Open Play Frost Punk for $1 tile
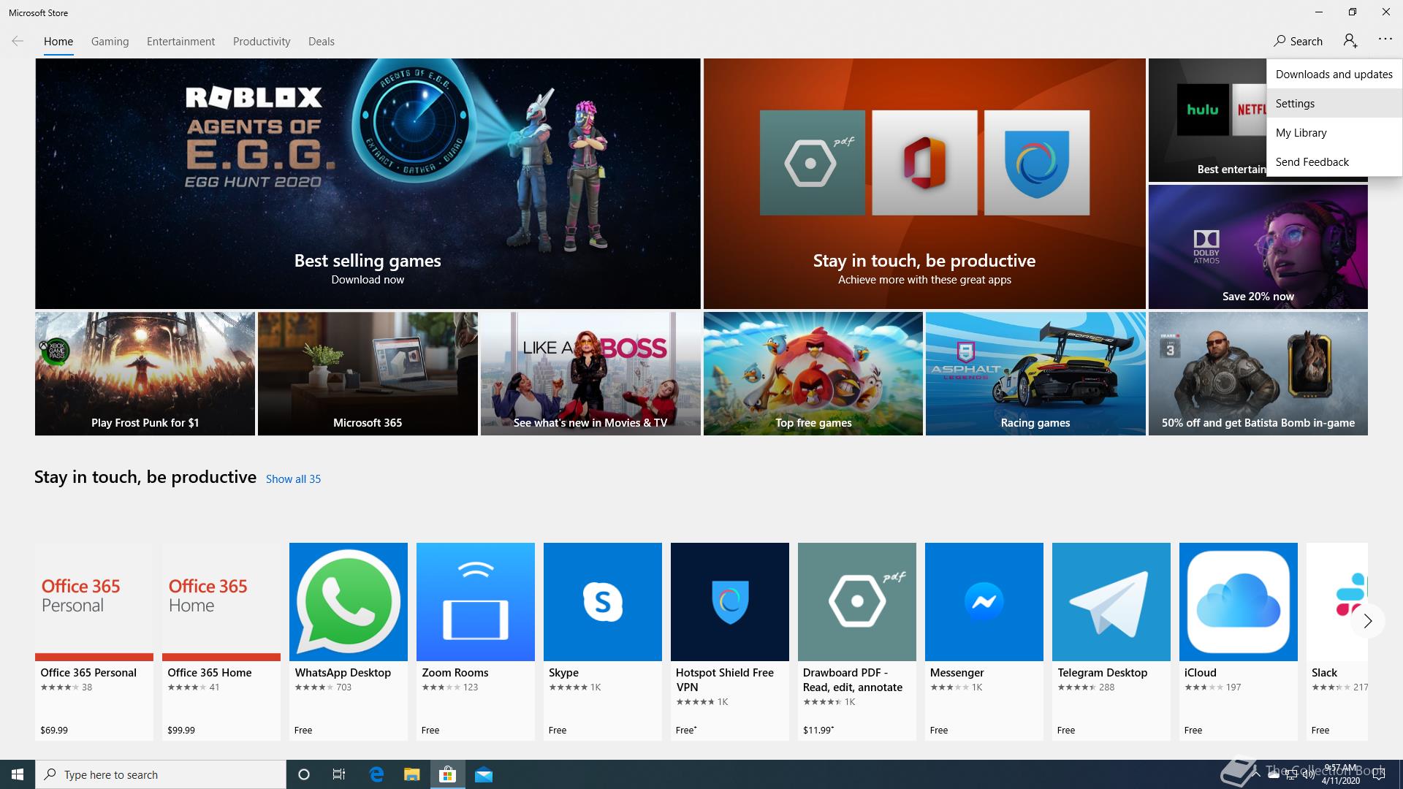Image resolution: width=1403 pixels, height=789 pixels. (145, 374)
